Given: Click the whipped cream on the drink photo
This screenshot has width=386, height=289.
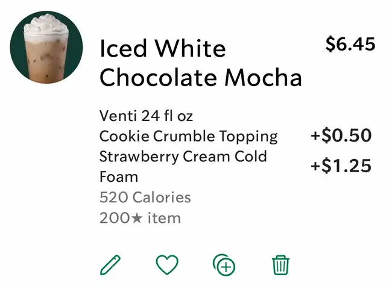Looking at the screenshot, I should tap(46, 23).
